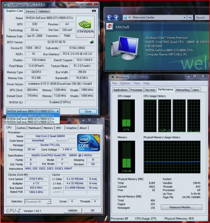Open Resource Monitor from Task Manager
210x223 pixels.
(x=181, y=207)
